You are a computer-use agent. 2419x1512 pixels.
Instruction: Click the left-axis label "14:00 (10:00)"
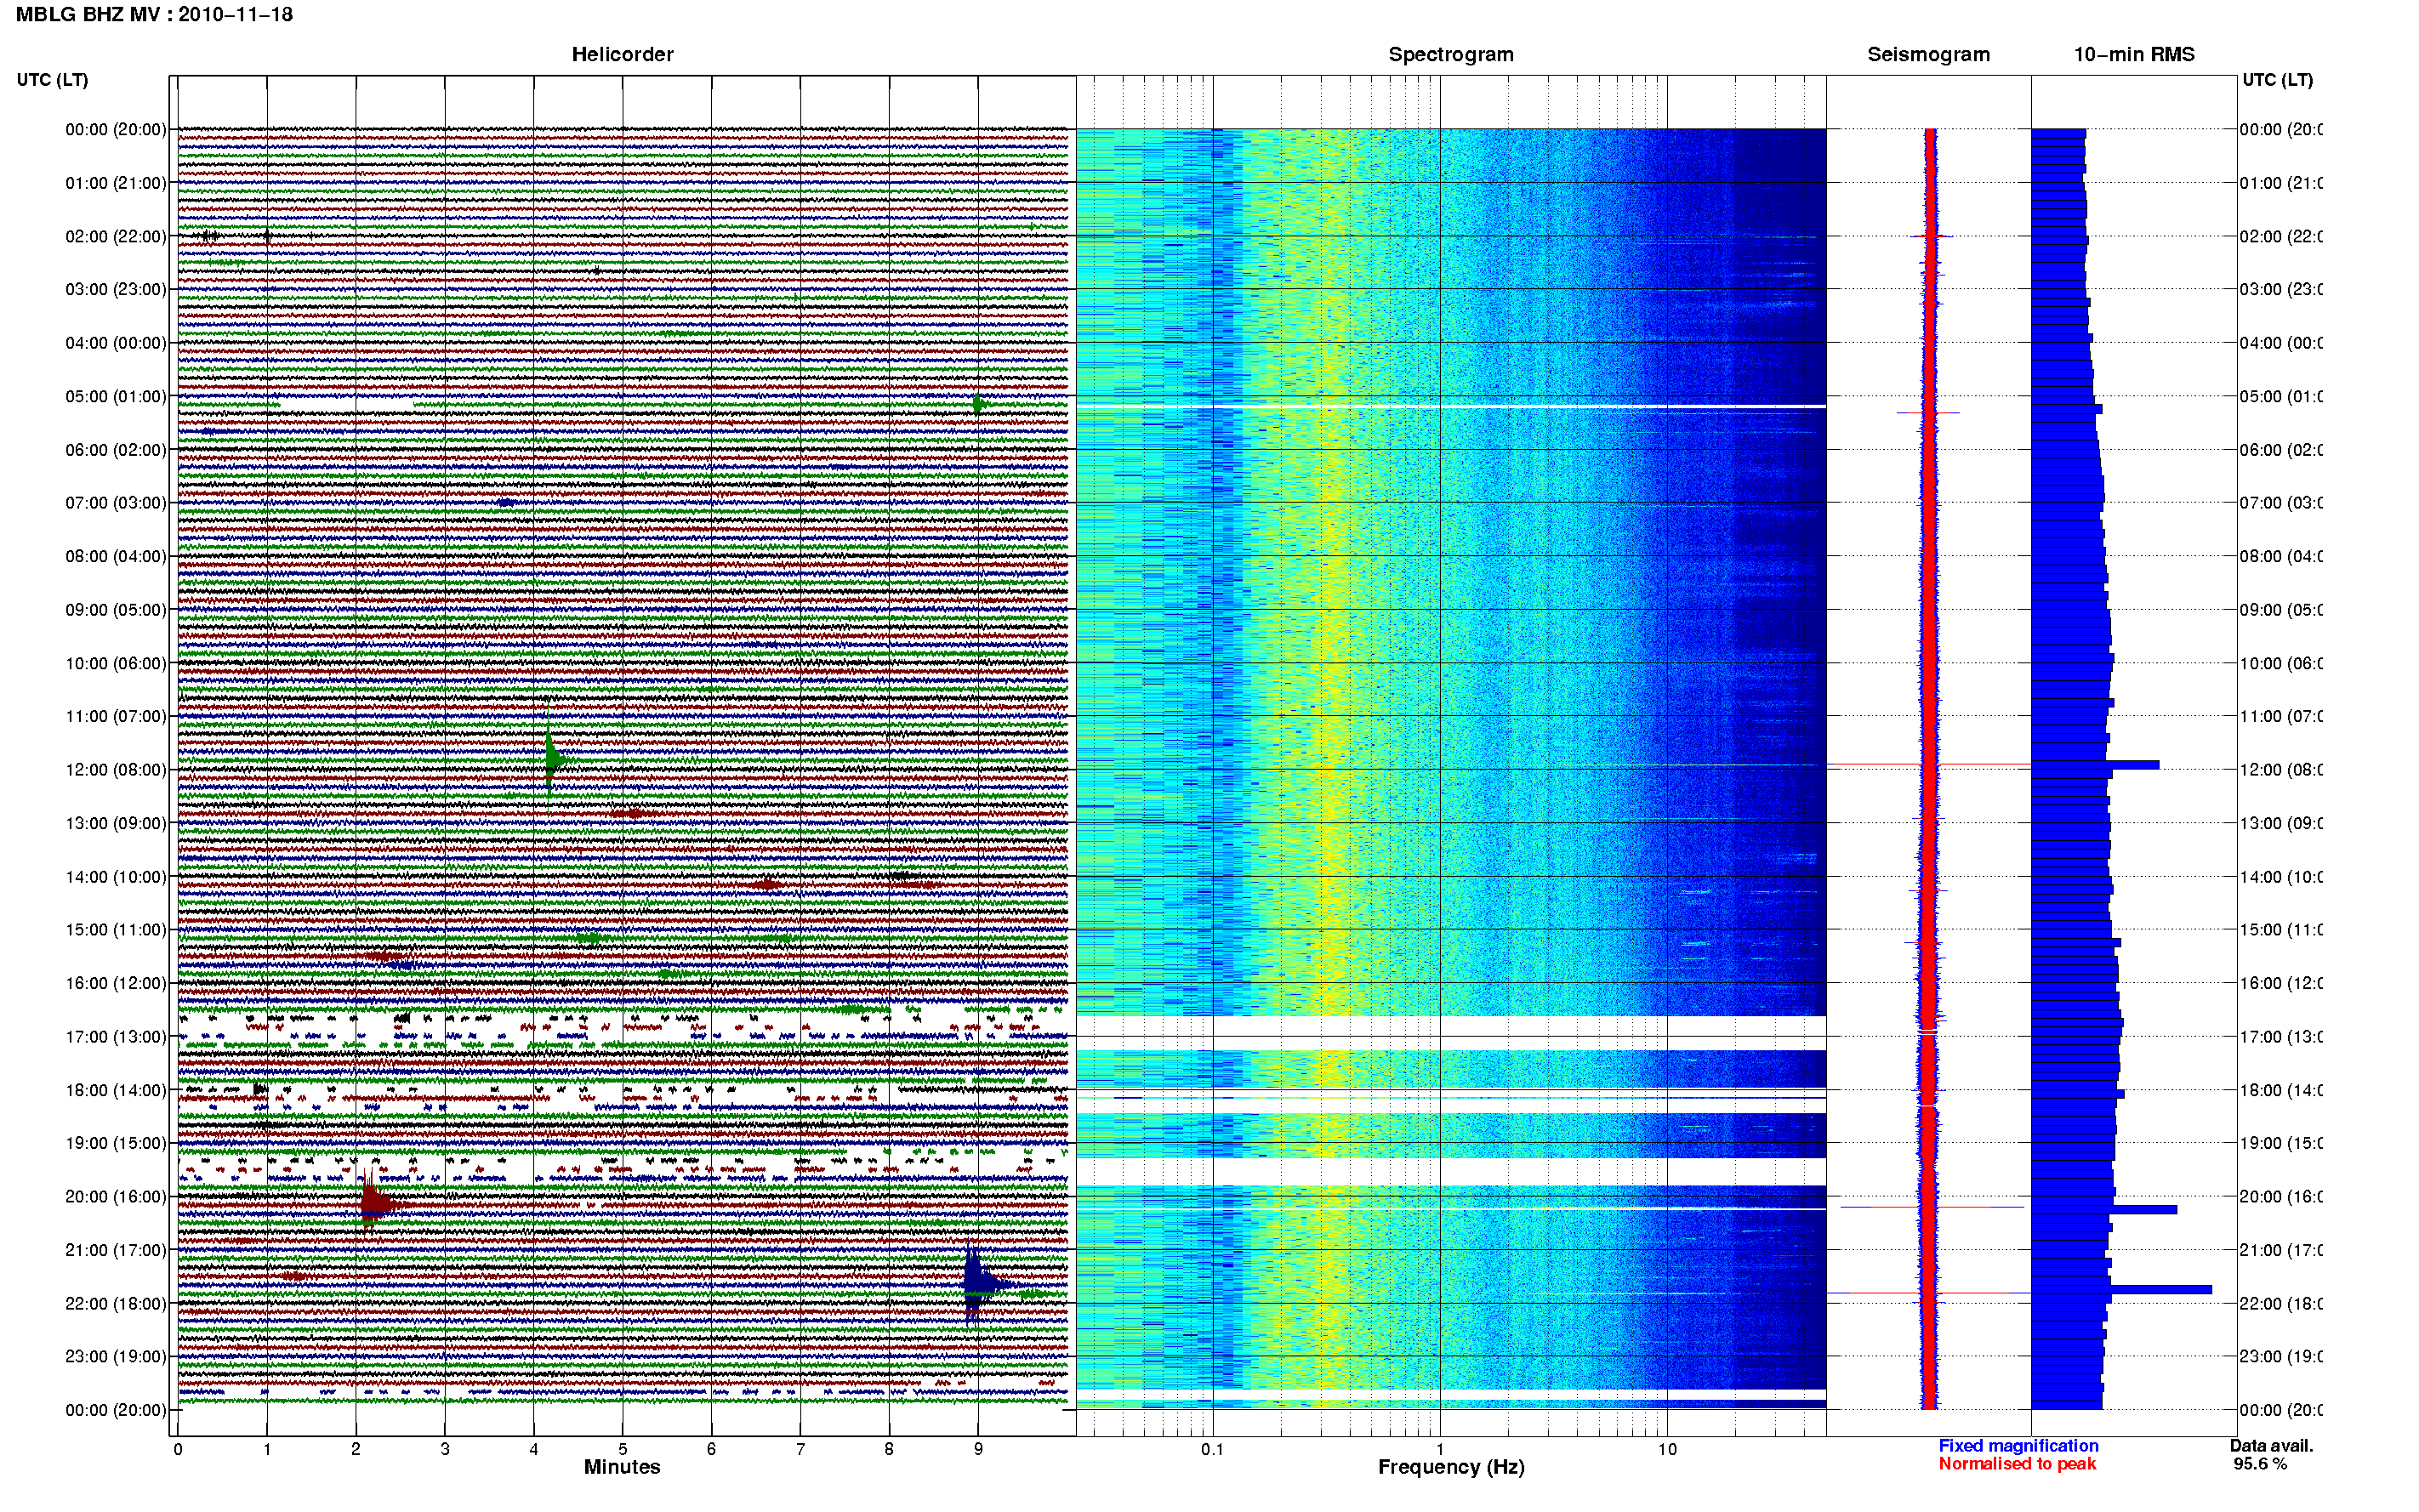pos(116,877)
